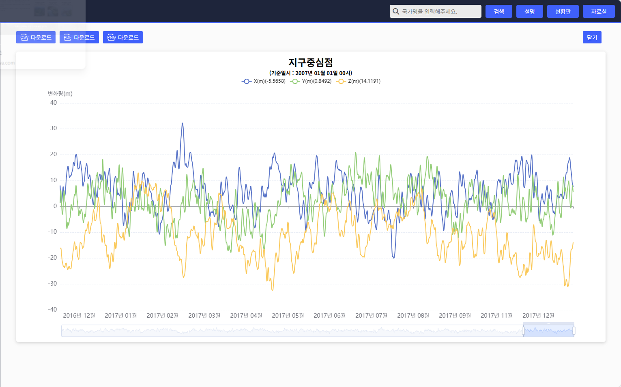
Task: Close the chart using the 닫기 button
Action: click(592, 37)
